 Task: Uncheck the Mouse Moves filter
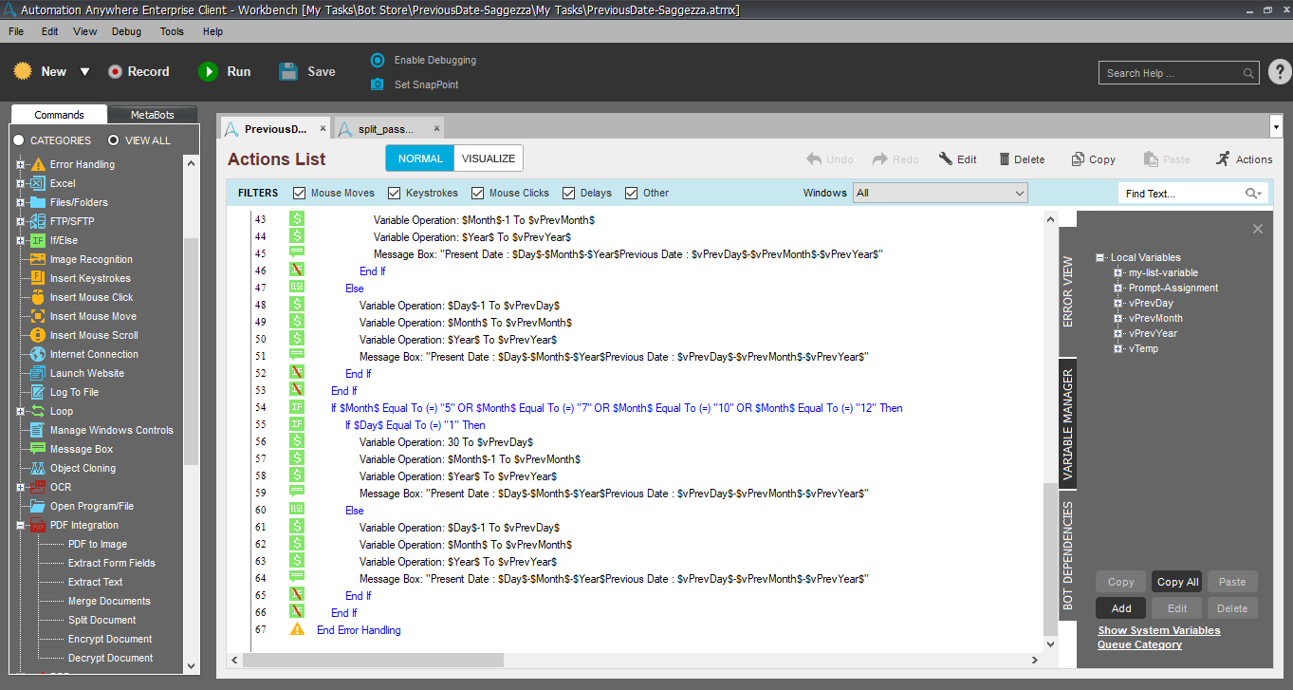point(300,193)
